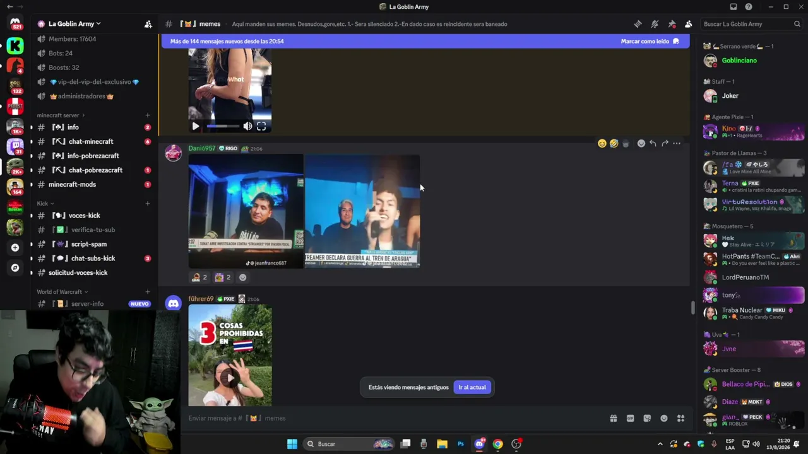Image resolution: width=808 pixels, height=454 pixels.
Task: Toggle notification mute bell for channel
Action: coord(655,24)
